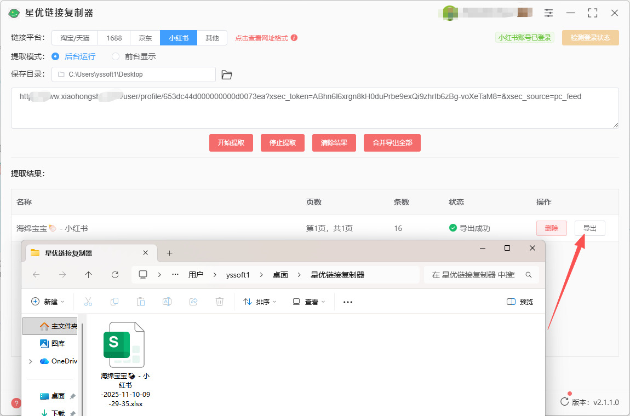Go forward in File Explorer
The height and width of the screenshot is (416, 630).
tap(62, 275)
